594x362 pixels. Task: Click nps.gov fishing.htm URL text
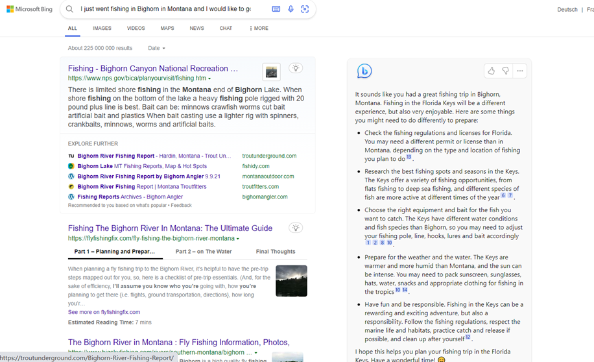[137, 78]
